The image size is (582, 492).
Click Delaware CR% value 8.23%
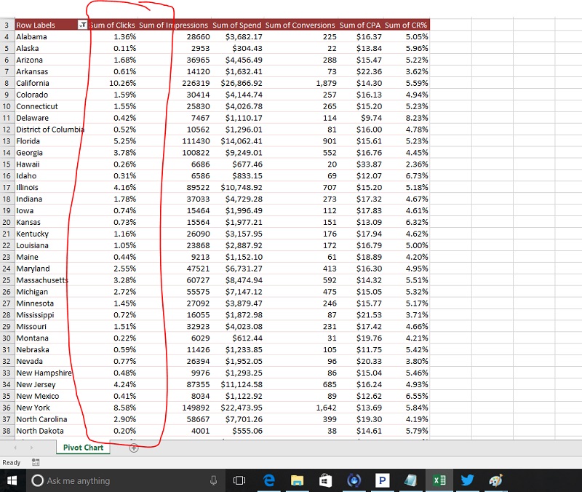417,118
